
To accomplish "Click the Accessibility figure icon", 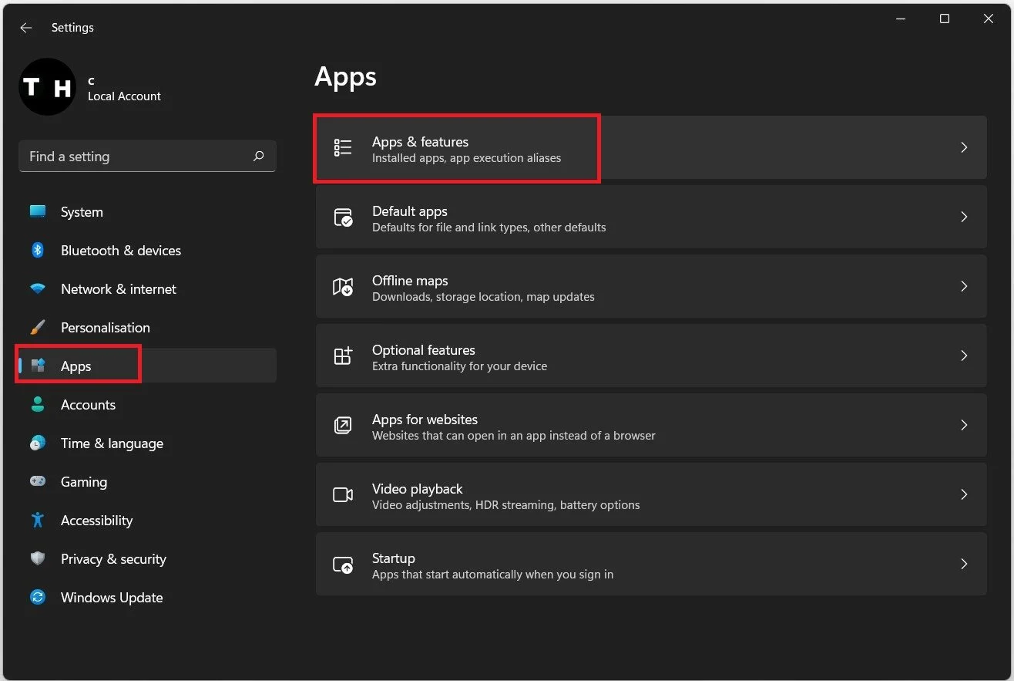I will (38, 520).
